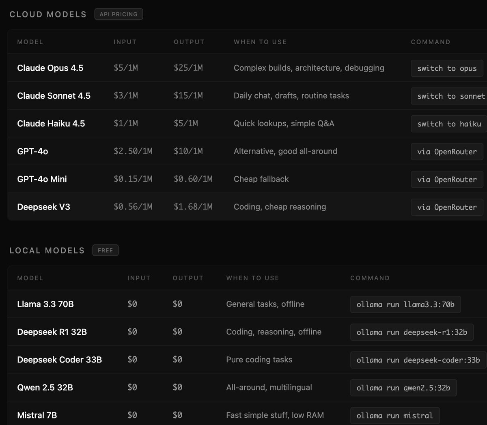Viewport: 487px width, 425px height.
Task: Click the Cloud table WHEN TO USE header
Action: coord(260,42)
